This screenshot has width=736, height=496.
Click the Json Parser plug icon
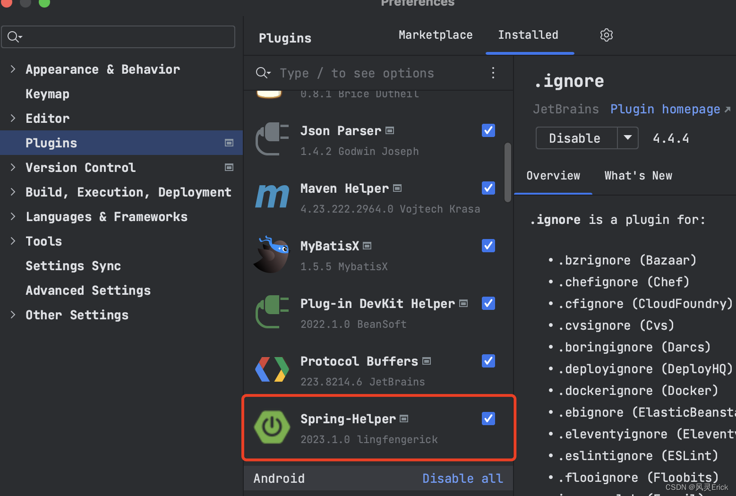pyautogui.click(x=272, y=139)
